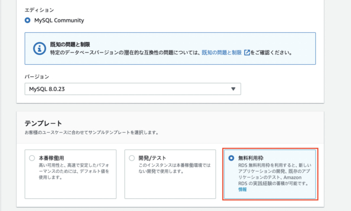Select the 本番稼働用 template radio button
Screen dimensions: 351x211
32,158
